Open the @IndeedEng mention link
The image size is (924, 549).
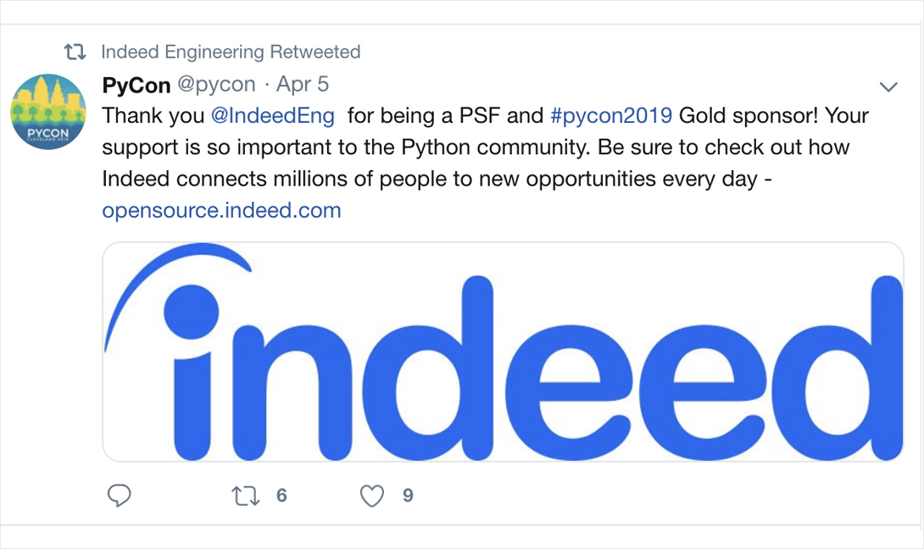pos(272,114)
